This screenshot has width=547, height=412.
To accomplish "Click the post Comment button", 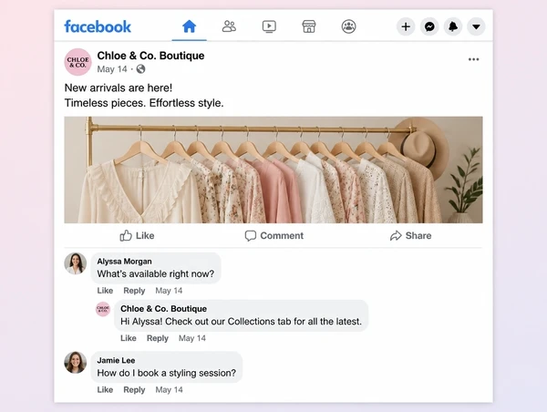I will (x=274, y=236).
